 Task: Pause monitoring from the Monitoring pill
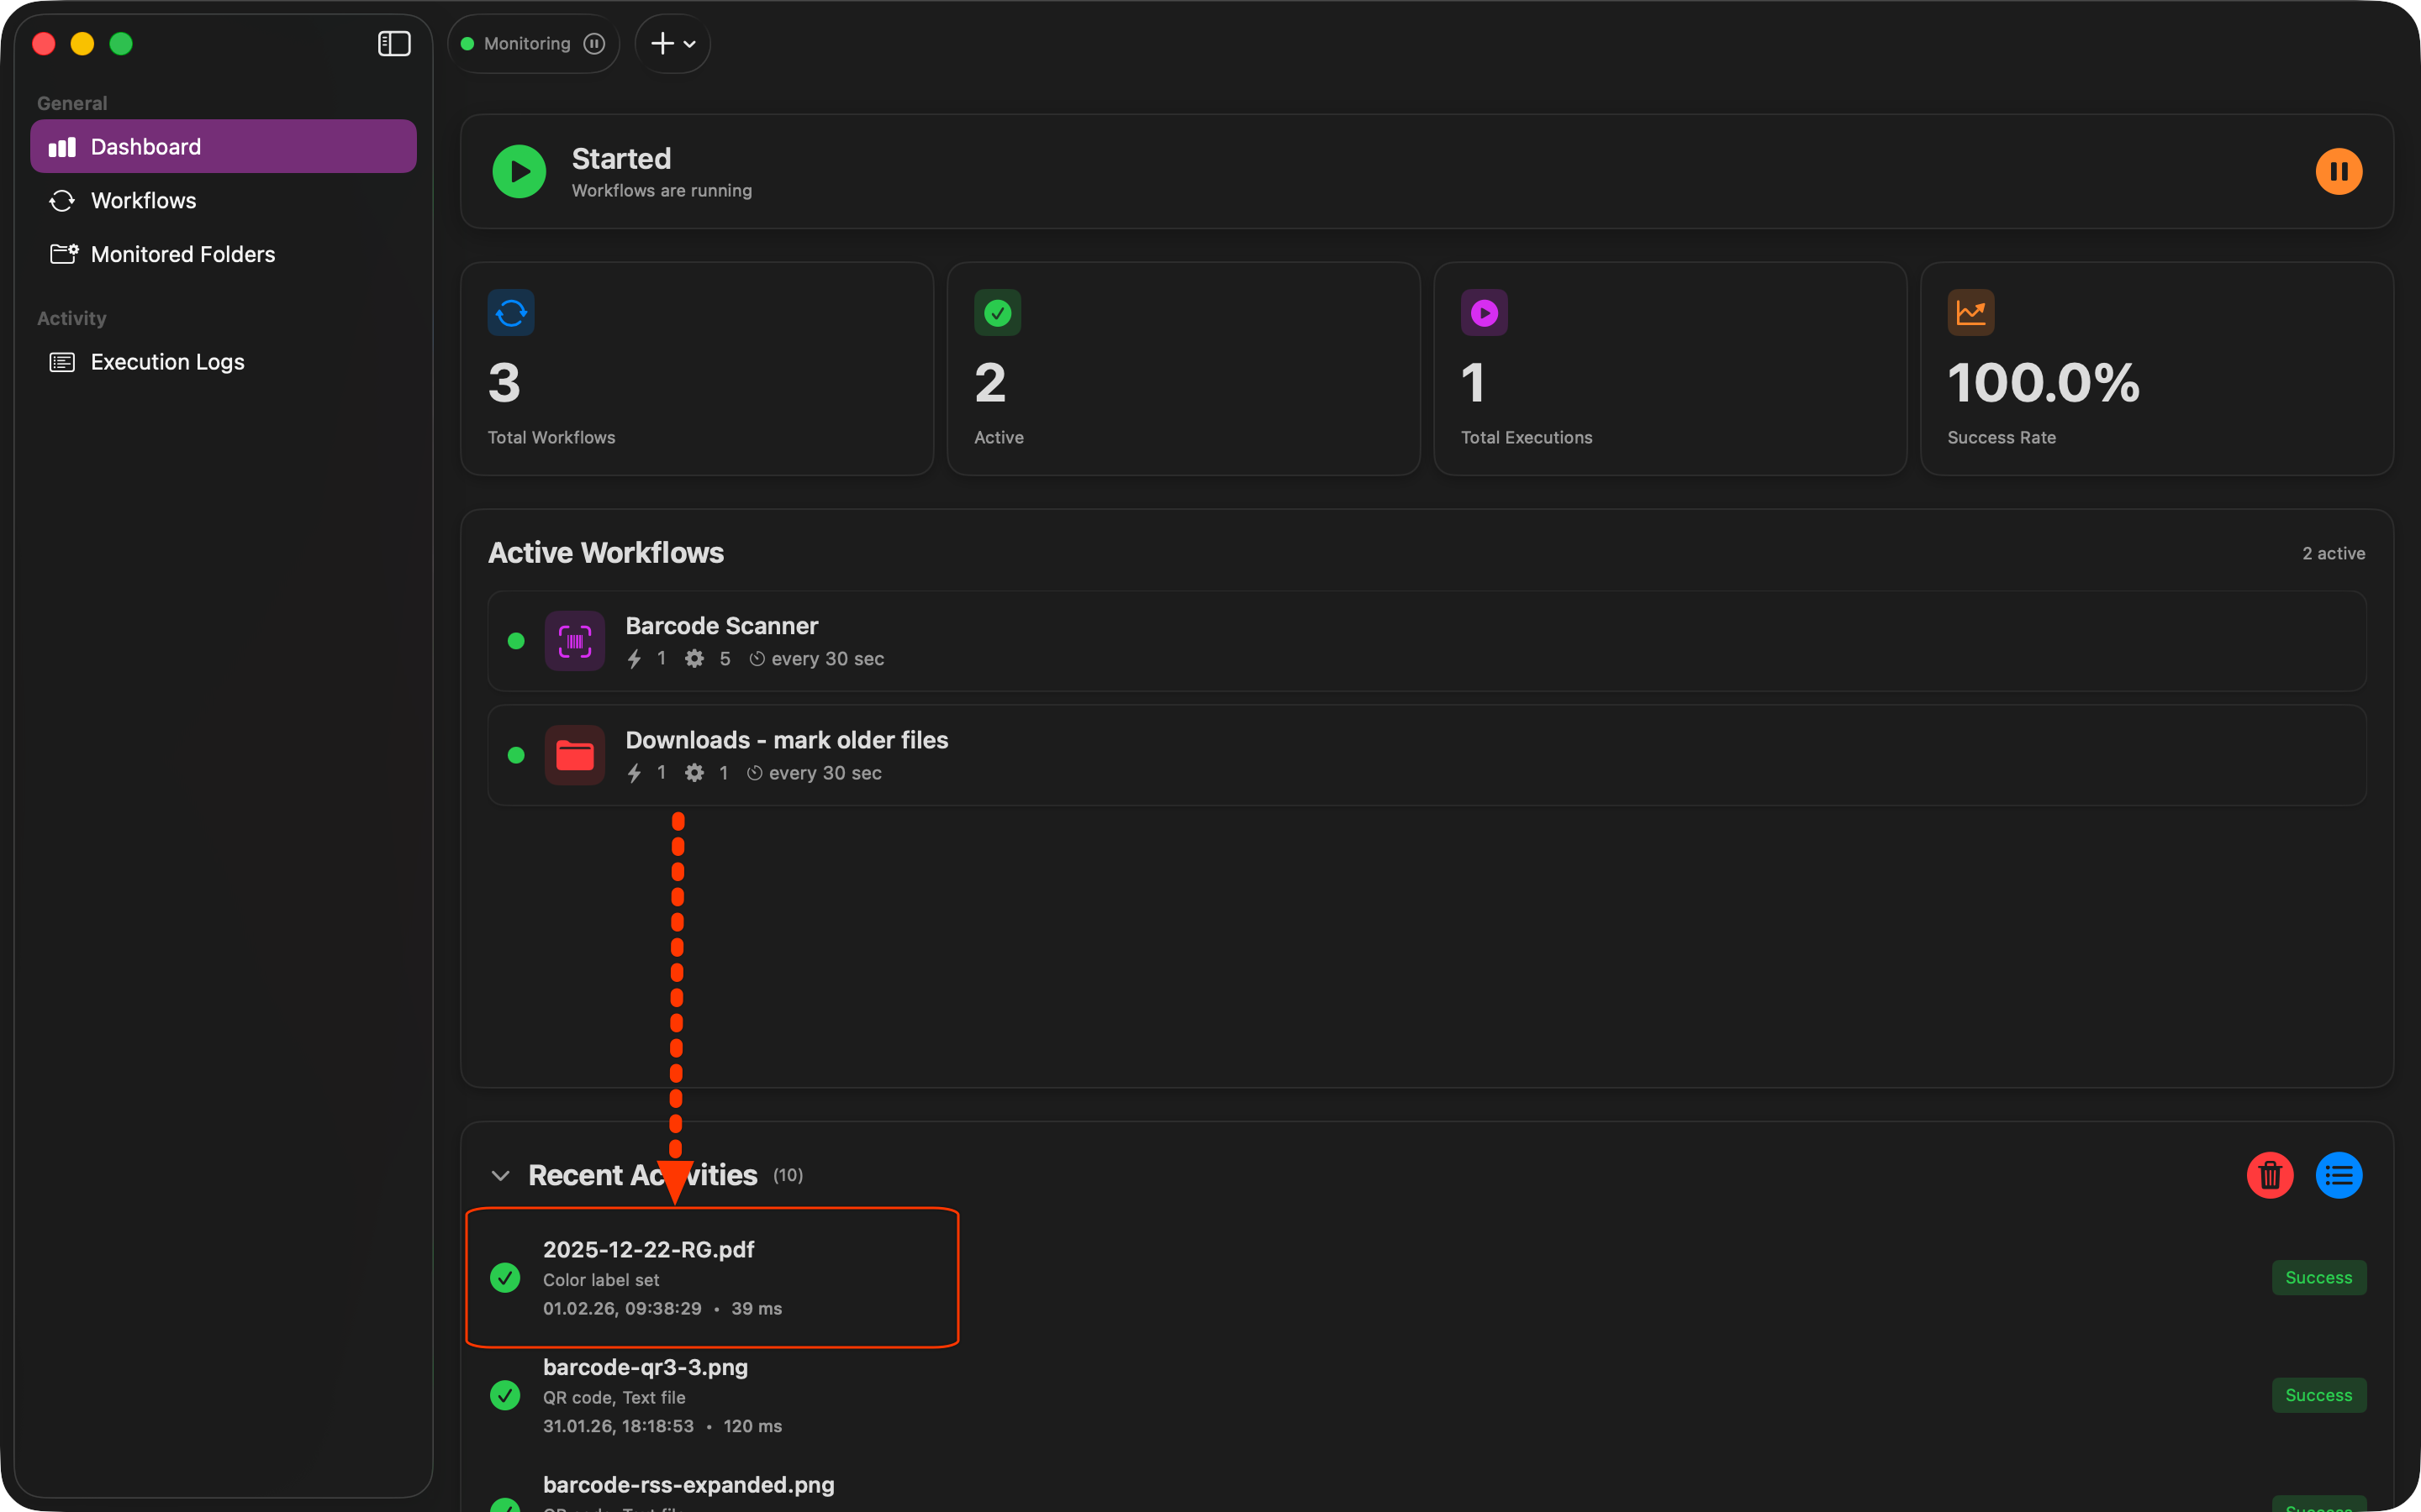(594, 44)
